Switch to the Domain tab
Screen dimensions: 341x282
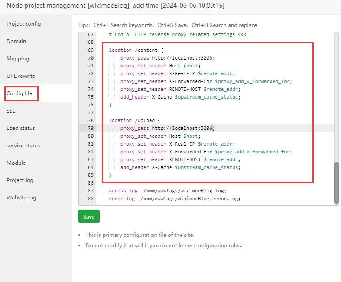click(16, 41)
